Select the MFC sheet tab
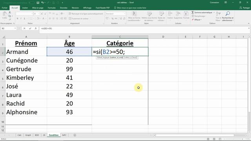Screen dimensions: 251x141 [x=64, y=135]
